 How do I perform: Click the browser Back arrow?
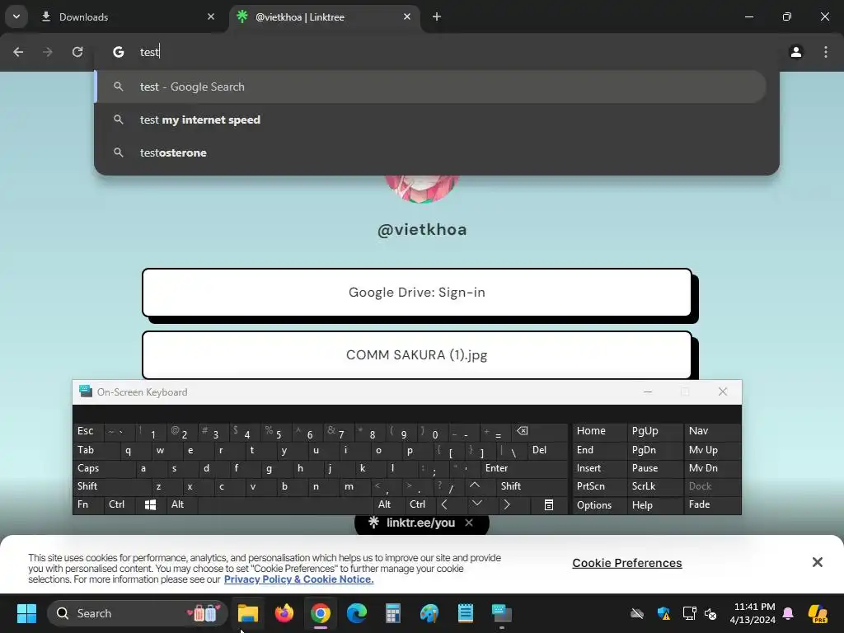pos(18,52)
